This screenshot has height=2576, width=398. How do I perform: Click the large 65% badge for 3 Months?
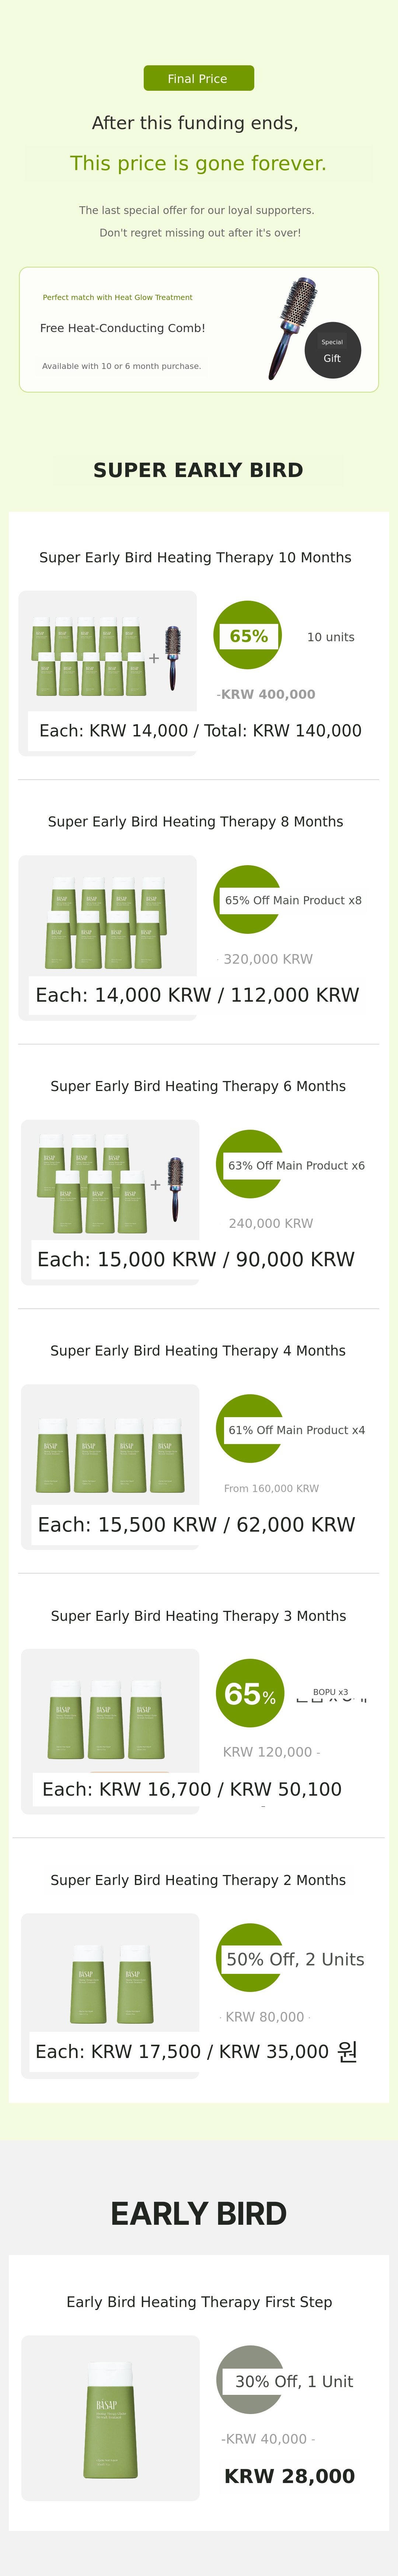249,1694
